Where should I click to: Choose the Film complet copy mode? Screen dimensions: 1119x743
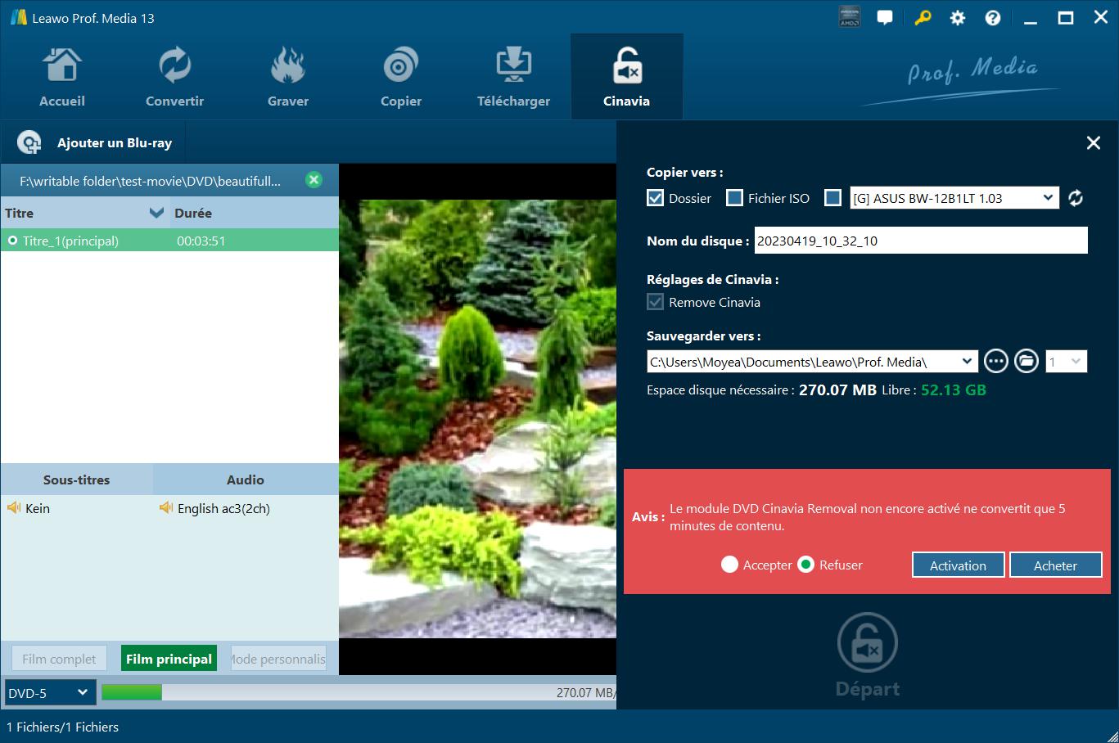(59, 659)
